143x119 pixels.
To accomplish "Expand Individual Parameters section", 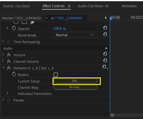I will 7,93.
